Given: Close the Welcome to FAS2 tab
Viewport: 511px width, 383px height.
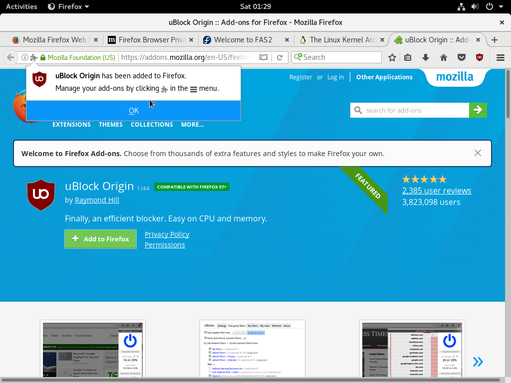Looking at the screenshot, I should (287, 40).
